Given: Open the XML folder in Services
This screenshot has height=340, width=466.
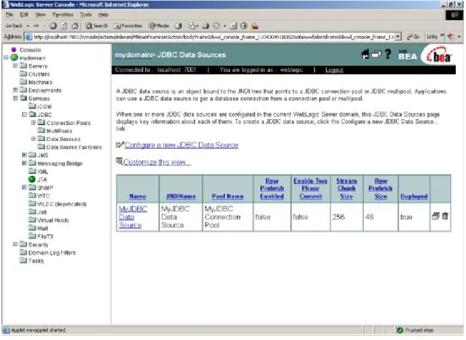Looking at the screenshot, I should pos(42,172).
